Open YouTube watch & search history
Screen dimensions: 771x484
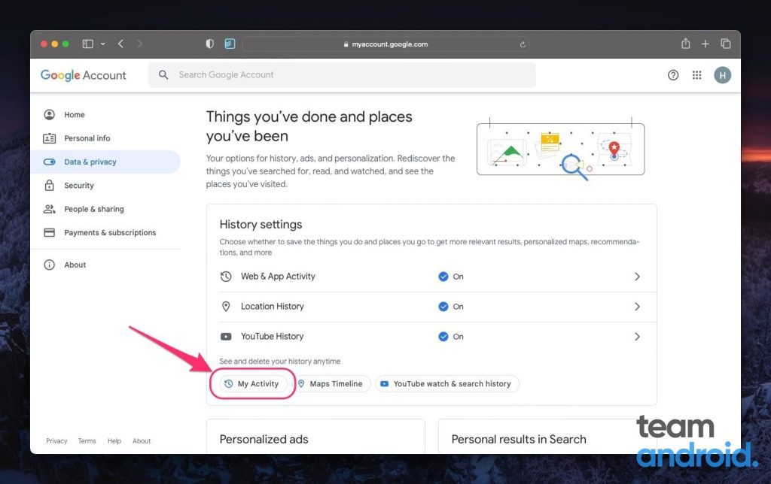pyautogui.click(x=447, y=383)
